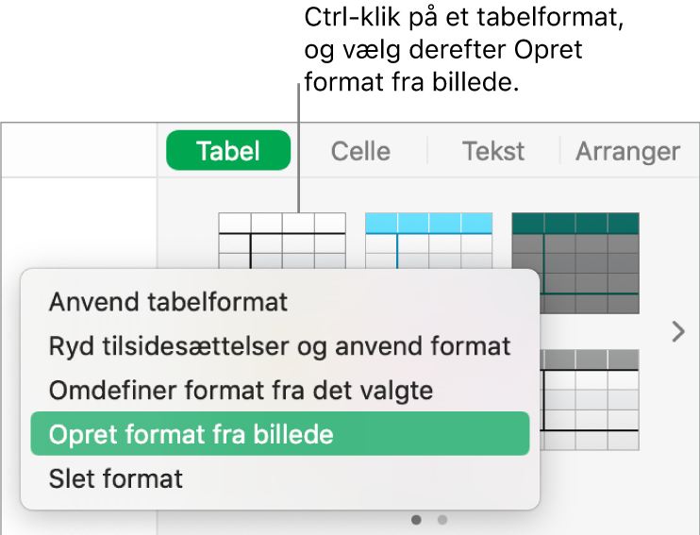Open the Celle tab

[360, 151]
